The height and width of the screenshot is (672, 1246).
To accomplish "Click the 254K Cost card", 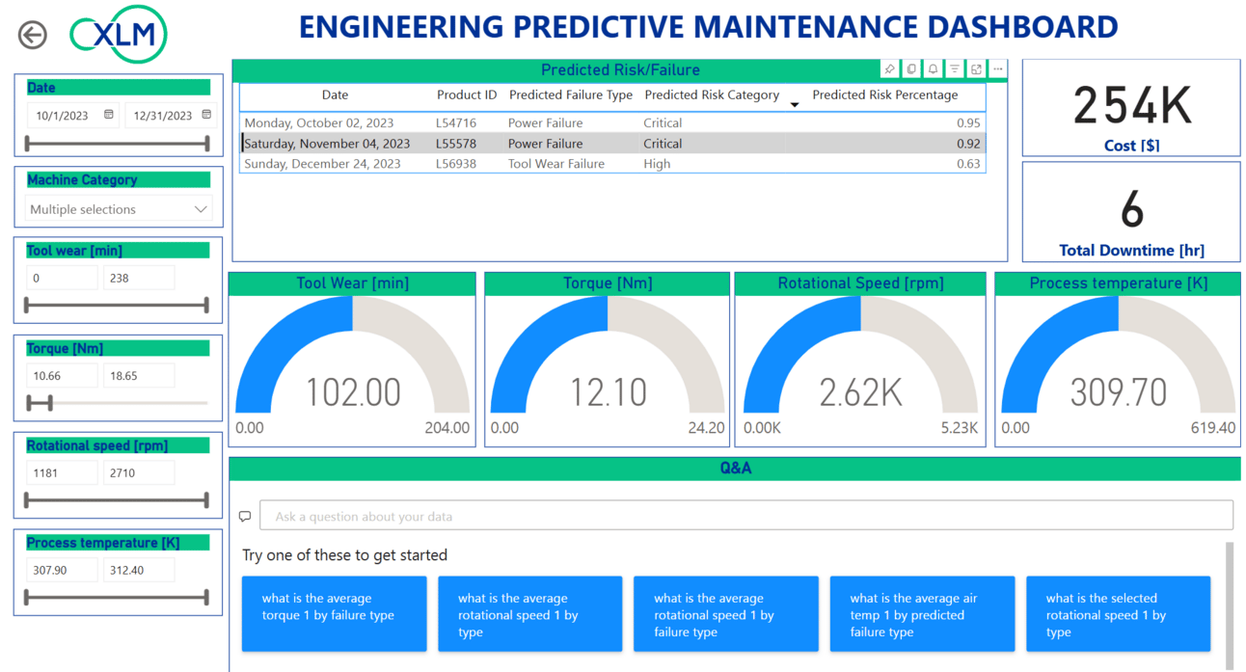I will pos(1132,106).
